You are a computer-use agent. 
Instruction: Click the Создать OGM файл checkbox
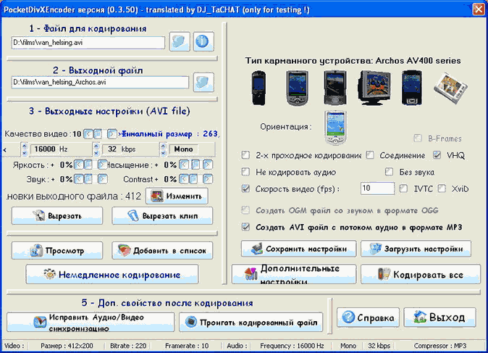[245, 210]
